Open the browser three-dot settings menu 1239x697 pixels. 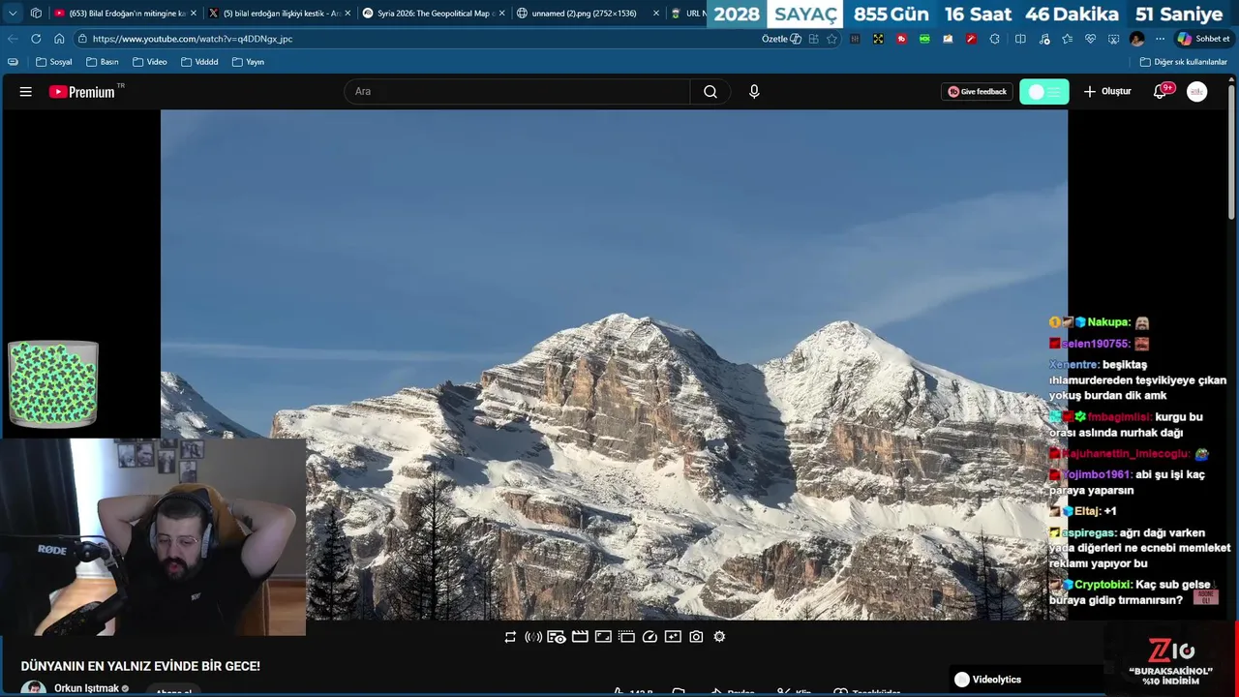[x=1160, y=39]
